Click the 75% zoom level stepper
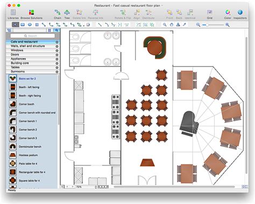Image resolution: width=255 pixels, height=204 pixels. (x=96, y=187)
